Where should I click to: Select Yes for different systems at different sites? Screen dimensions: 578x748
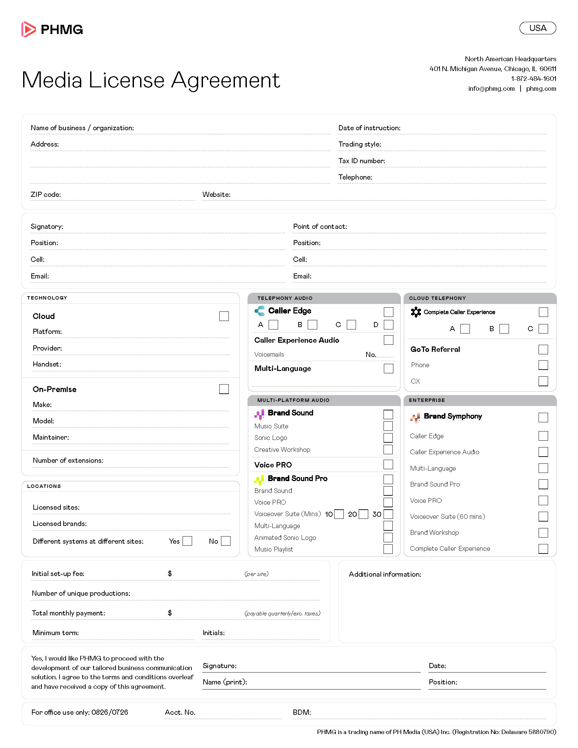coord(187,541)
